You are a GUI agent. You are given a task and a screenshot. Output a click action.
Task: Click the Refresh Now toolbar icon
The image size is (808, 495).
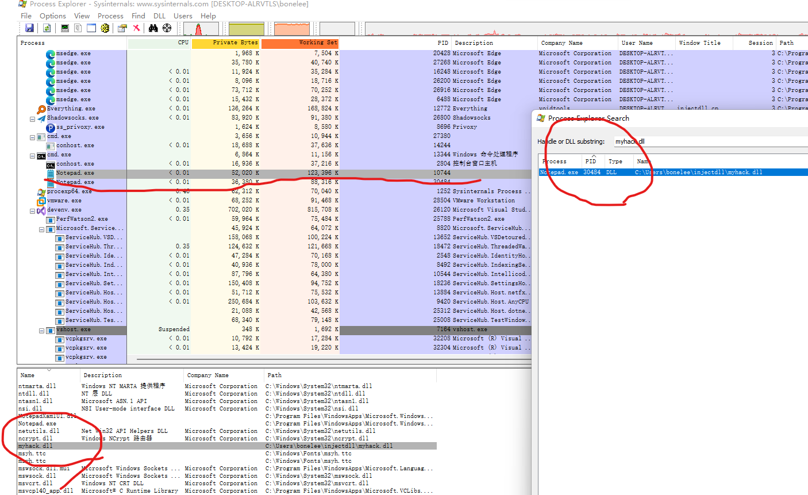47,28
